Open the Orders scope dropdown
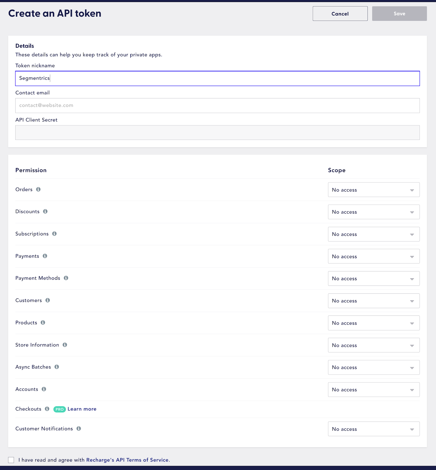This screenshot has height=470, width=436. click(x=373, y=190)
